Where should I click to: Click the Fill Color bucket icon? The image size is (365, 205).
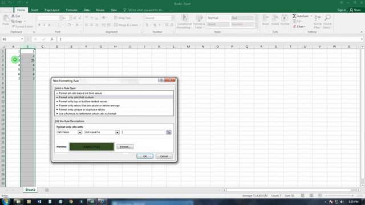click(x=69, y=25)
